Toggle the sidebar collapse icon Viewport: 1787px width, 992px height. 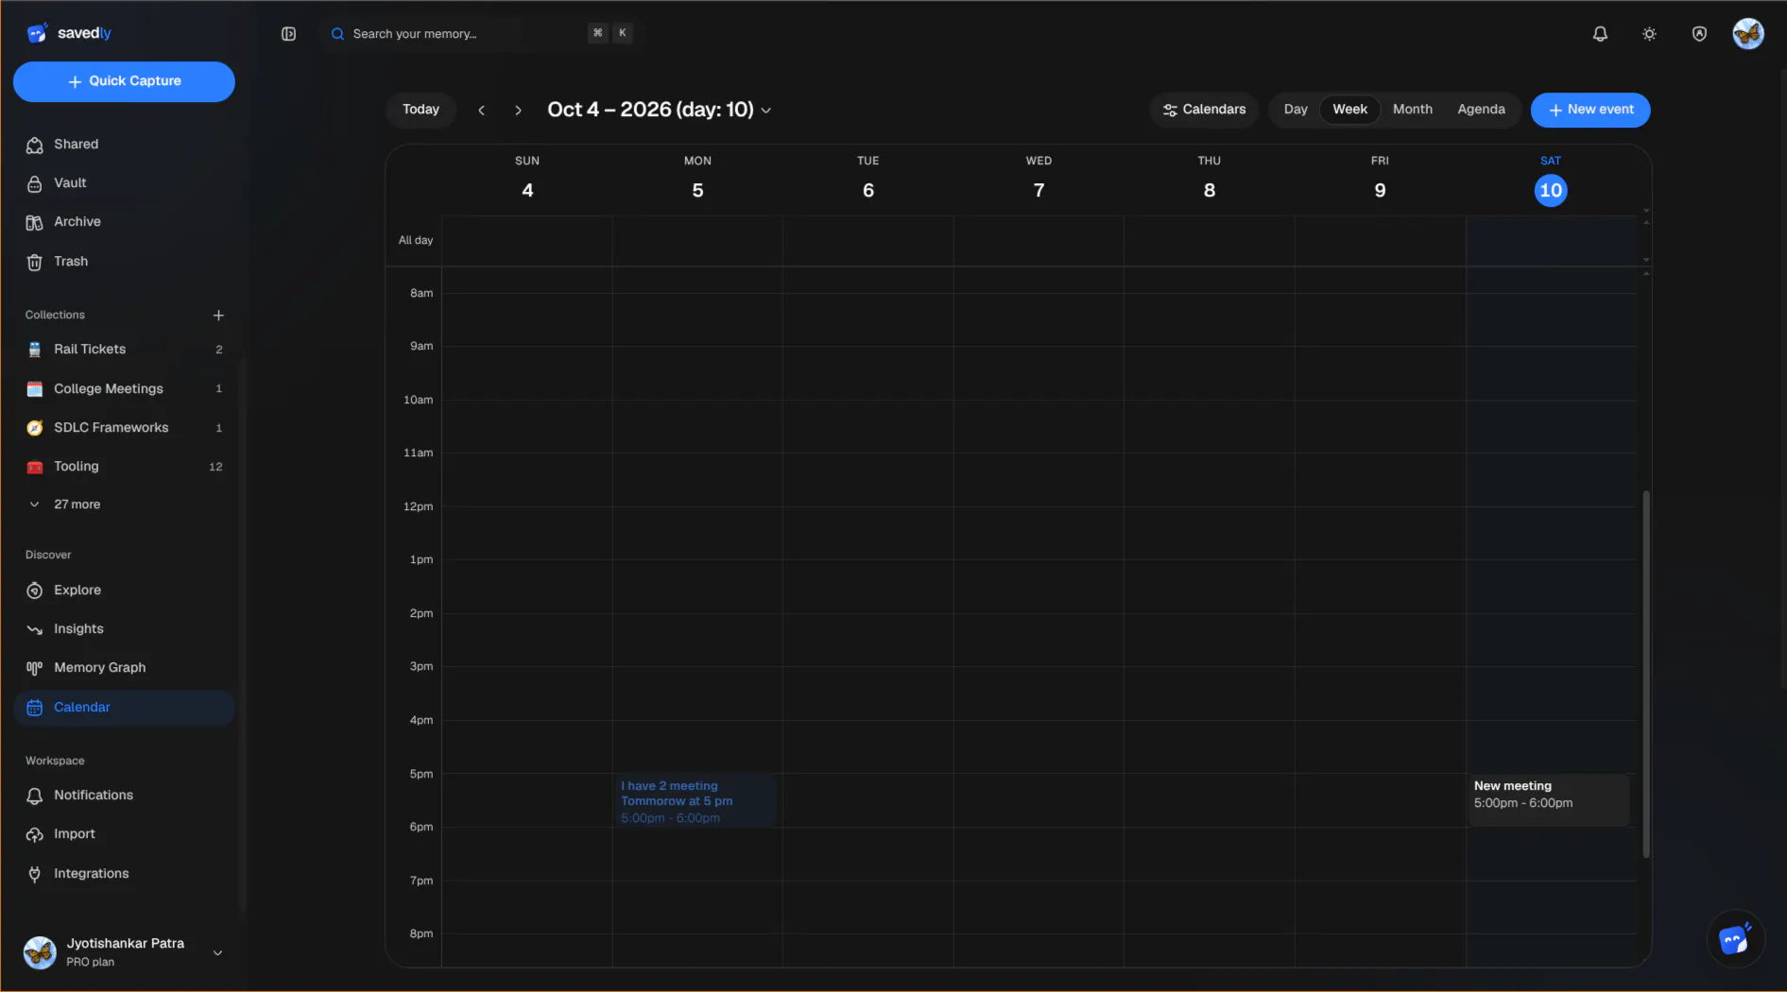pos(288,34)
